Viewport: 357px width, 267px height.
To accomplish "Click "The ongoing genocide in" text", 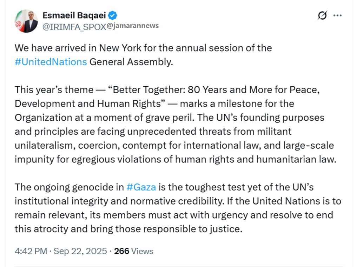I will click(x=69, y=187).
